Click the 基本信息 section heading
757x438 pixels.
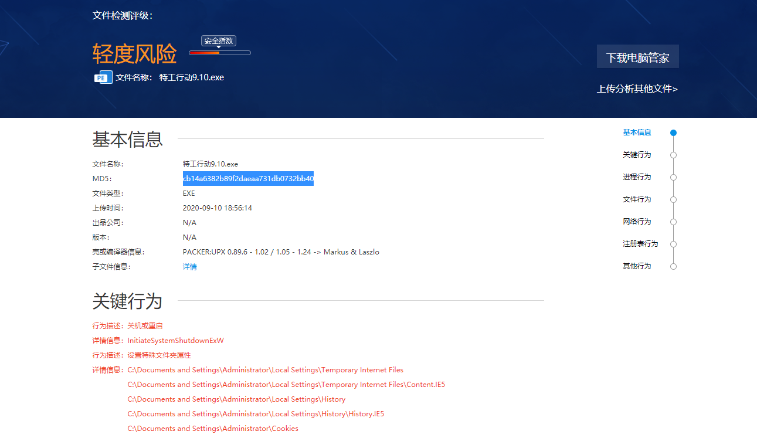(x=127, y=140)
